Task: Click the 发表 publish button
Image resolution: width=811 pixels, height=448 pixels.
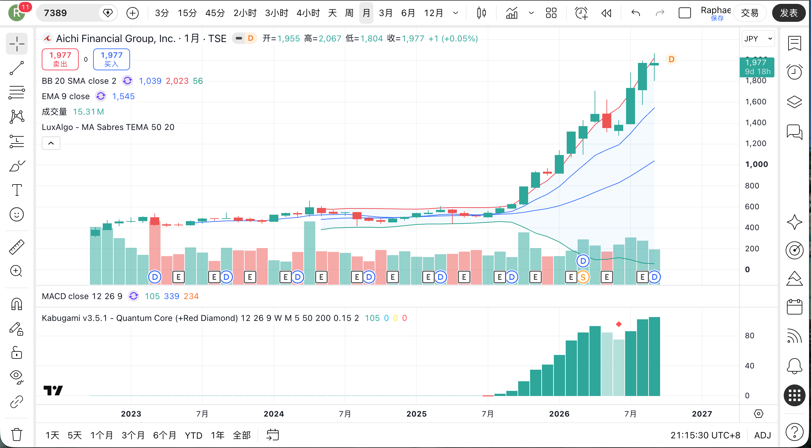Action: coord(789,13)
